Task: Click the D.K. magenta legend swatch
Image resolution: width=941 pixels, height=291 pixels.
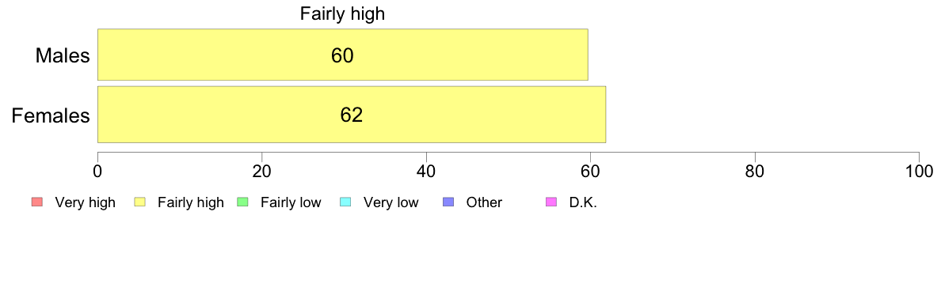Action: 551,202
